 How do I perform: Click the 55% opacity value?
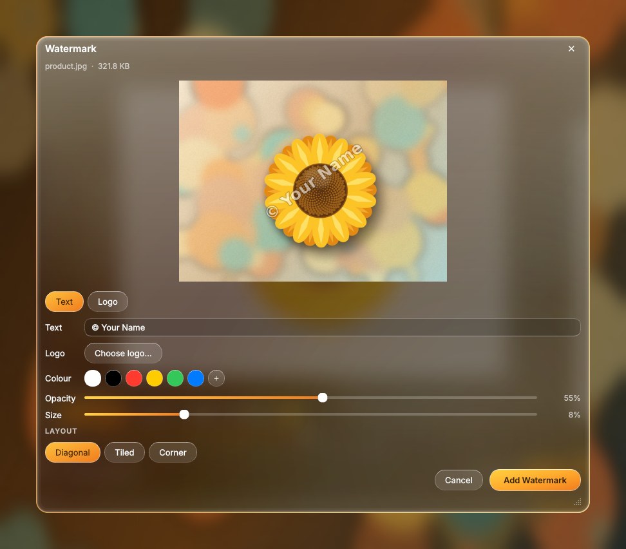pyautogui.click(x=572, y=398)
